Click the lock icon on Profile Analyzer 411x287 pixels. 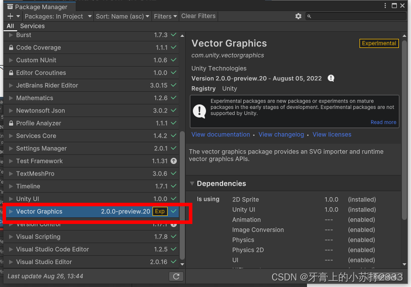(x=11, y=123)
